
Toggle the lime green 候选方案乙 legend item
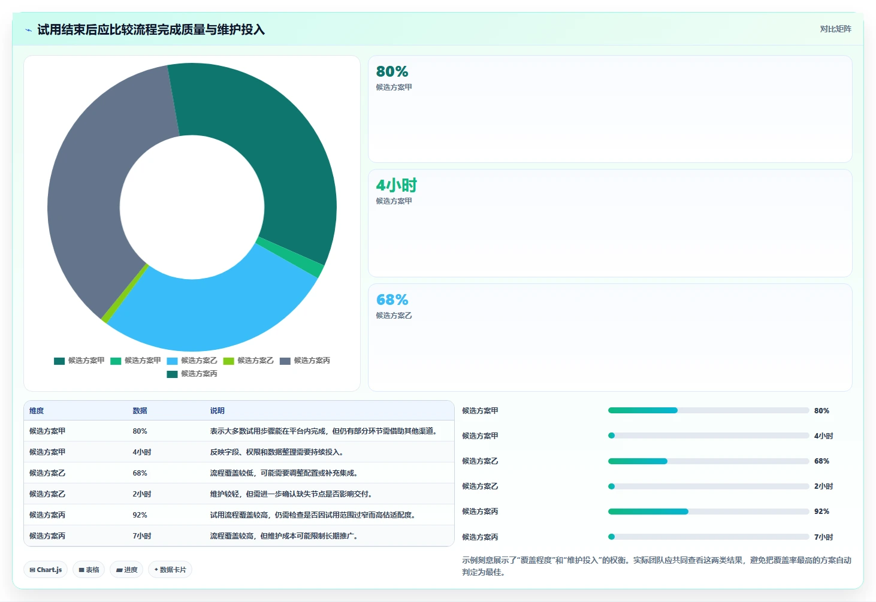[248, 361]
